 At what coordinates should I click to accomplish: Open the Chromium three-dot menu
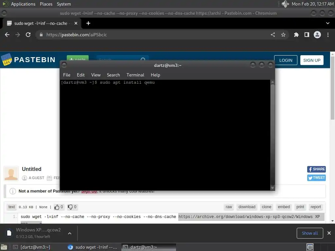(328, 35)
